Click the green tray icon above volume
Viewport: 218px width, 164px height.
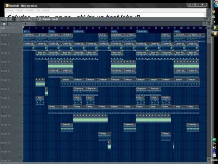tap(214, 139)
